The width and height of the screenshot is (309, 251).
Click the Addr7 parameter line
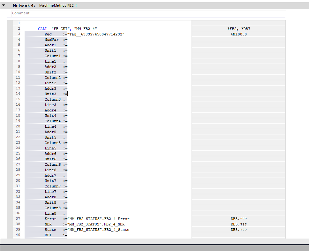(x=50, y=175)
